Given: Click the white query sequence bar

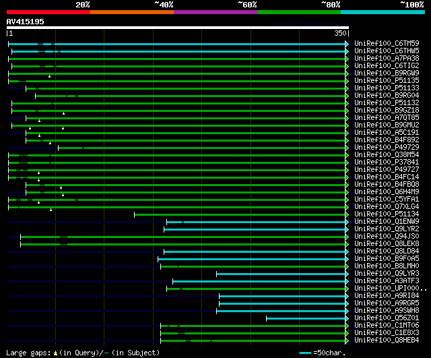Looking at the screenshot, I should (178, 28).
